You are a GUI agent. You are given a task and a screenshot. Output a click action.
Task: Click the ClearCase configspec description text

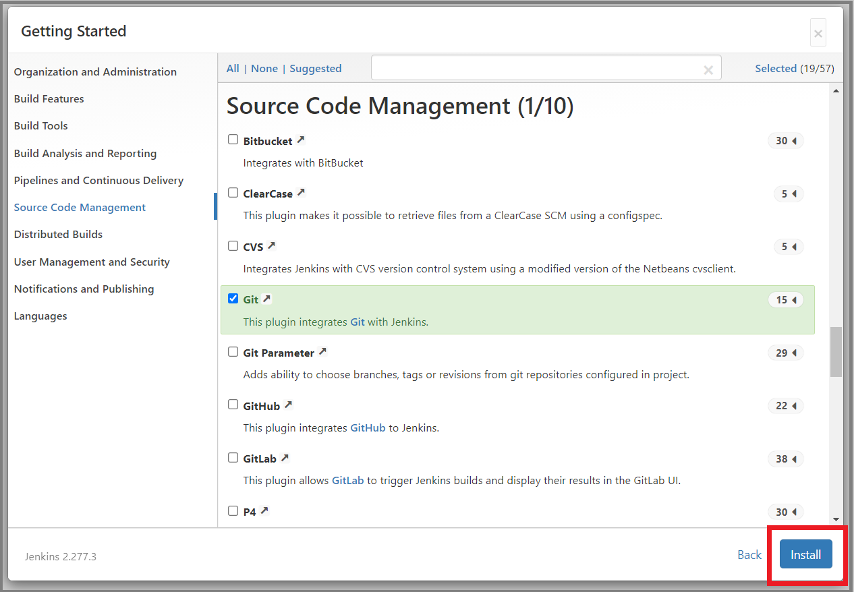[x=453, y=216]
